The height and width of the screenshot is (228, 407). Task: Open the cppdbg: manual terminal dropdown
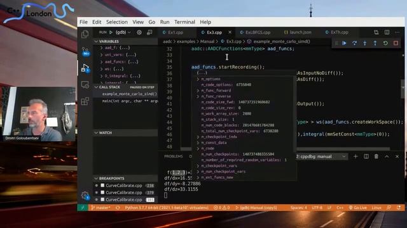(x=321, y=156)
